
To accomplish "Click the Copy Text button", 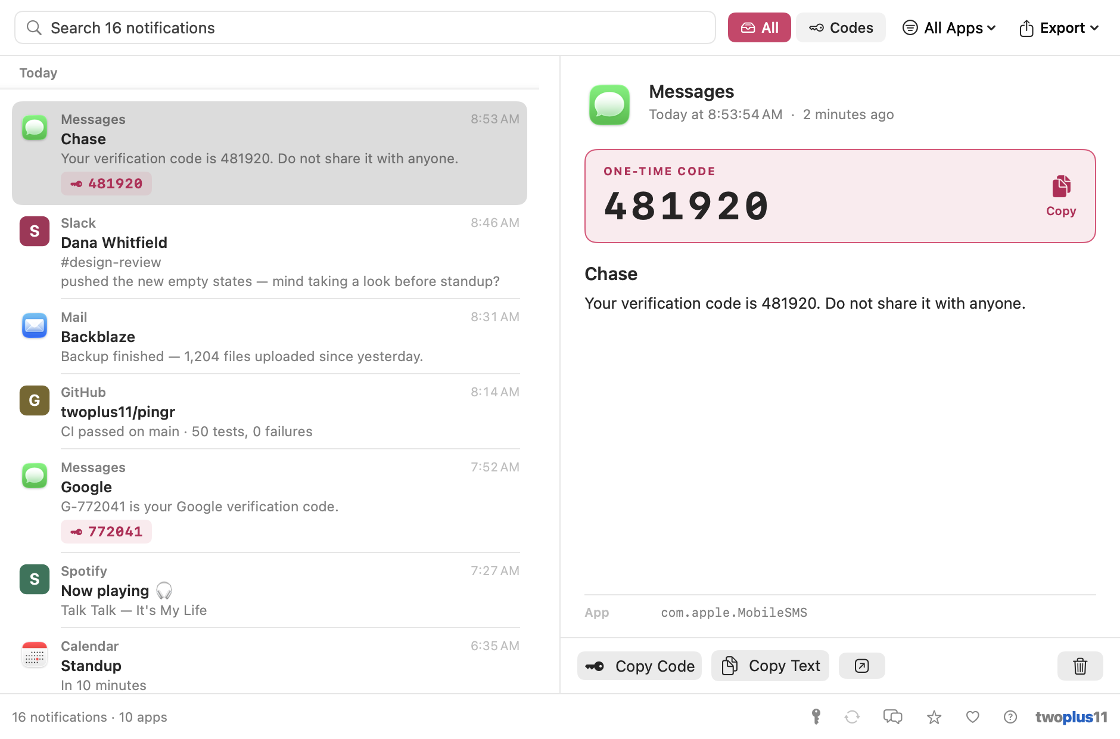I will pos(770,666).
